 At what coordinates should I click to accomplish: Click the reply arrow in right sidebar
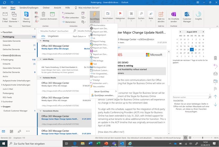[215, 66]
